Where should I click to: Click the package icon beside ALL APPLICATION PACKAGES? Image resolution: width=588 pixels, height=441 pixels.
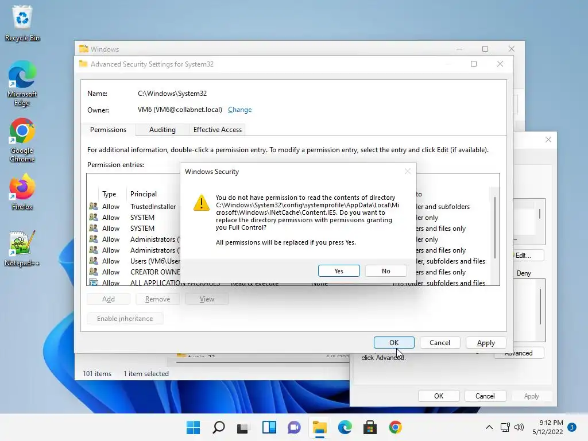click(x=94, y=283)
